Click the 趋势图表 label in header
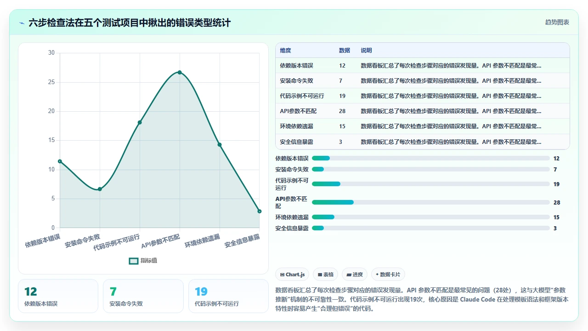Viewport: 588px width, 331px height. pyautogui.click(x=557, y=22)
